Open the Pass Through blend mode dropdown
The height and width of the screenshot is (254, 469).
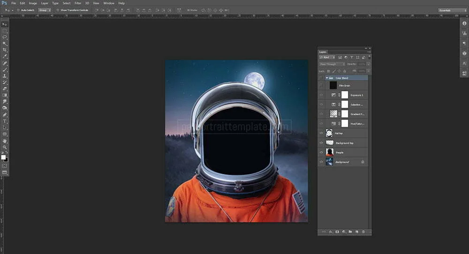point(332,64)
